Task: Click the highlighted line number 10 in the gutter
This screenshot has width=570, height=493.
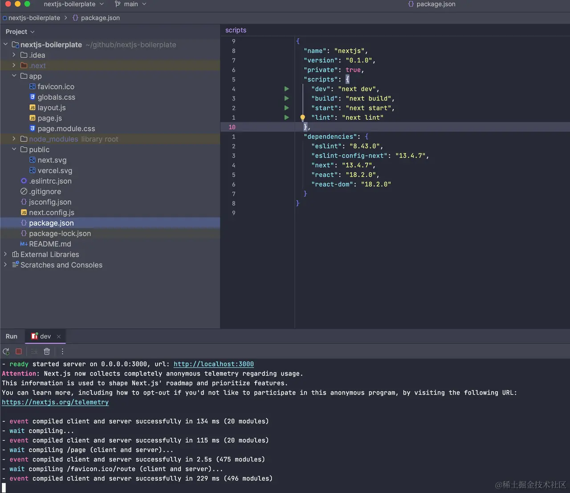Action: pos(232,127)
